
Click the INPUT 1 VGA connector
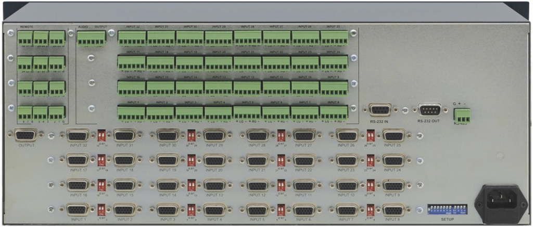coord(78,210)
